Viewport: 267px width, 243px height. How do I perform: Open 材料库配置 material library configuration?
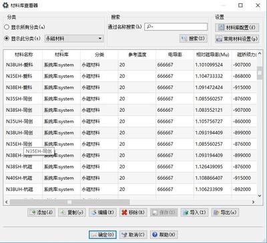pyautogui.click(x=237, y=27)
